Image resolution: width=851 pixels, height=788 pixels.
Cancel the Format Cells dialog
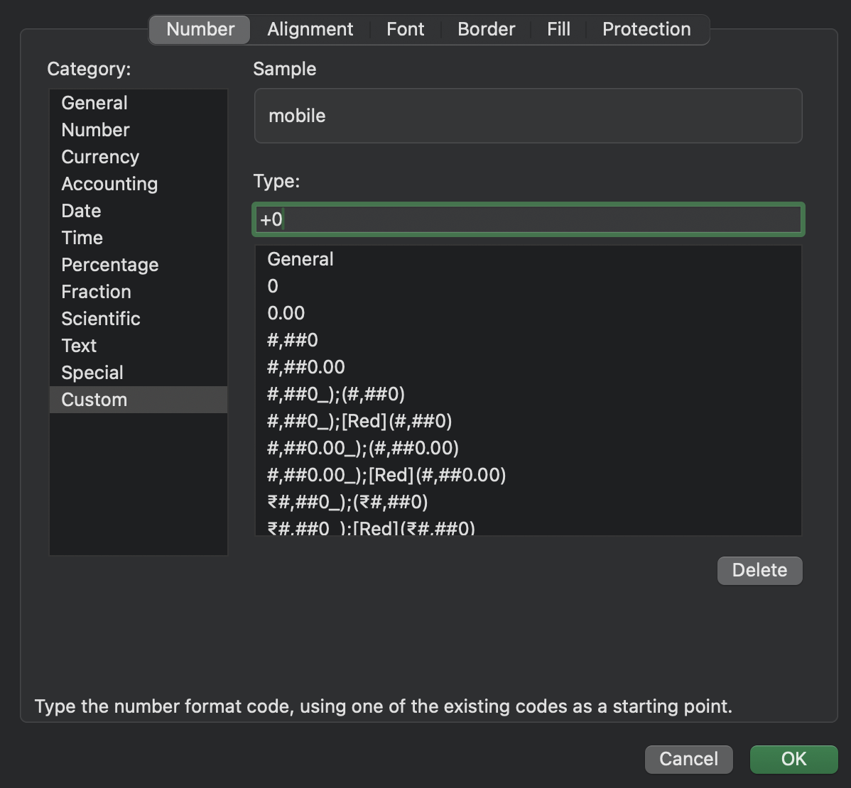688,759
